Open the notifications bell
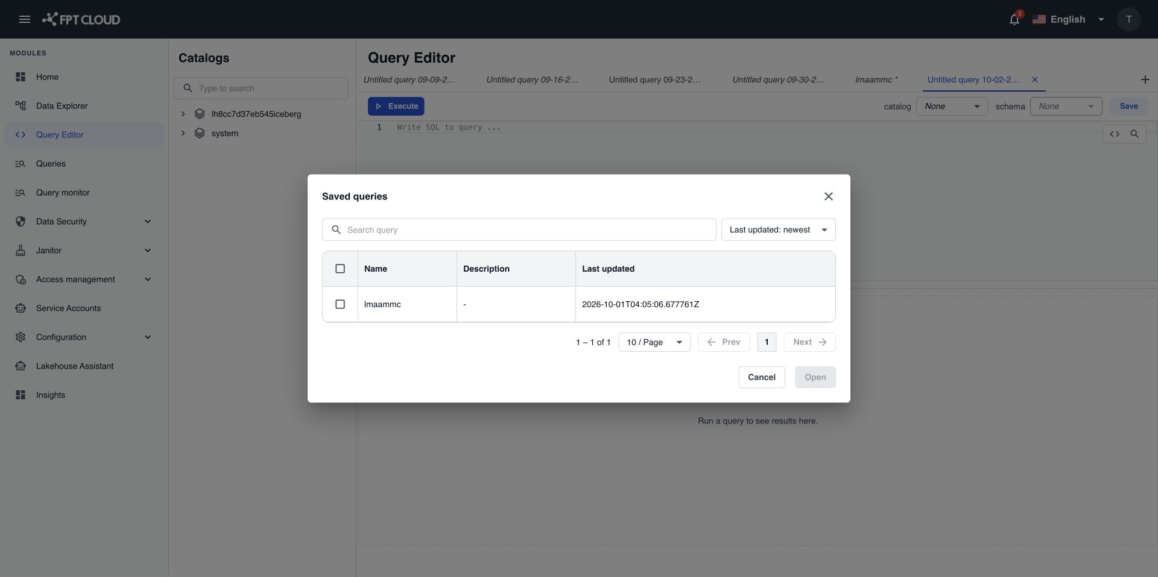Screen dimensions: 1158x577 tap(1014, 19)
